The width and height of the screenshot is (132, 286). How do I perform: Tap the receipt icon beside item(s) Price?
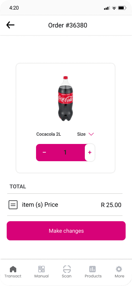point(13,205)
